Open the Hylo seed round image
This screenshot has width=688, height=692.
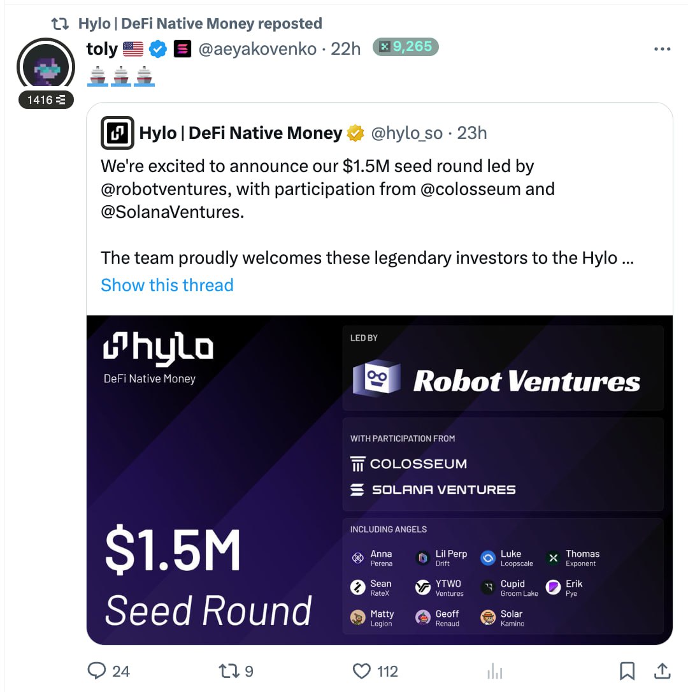click(380, 480)
